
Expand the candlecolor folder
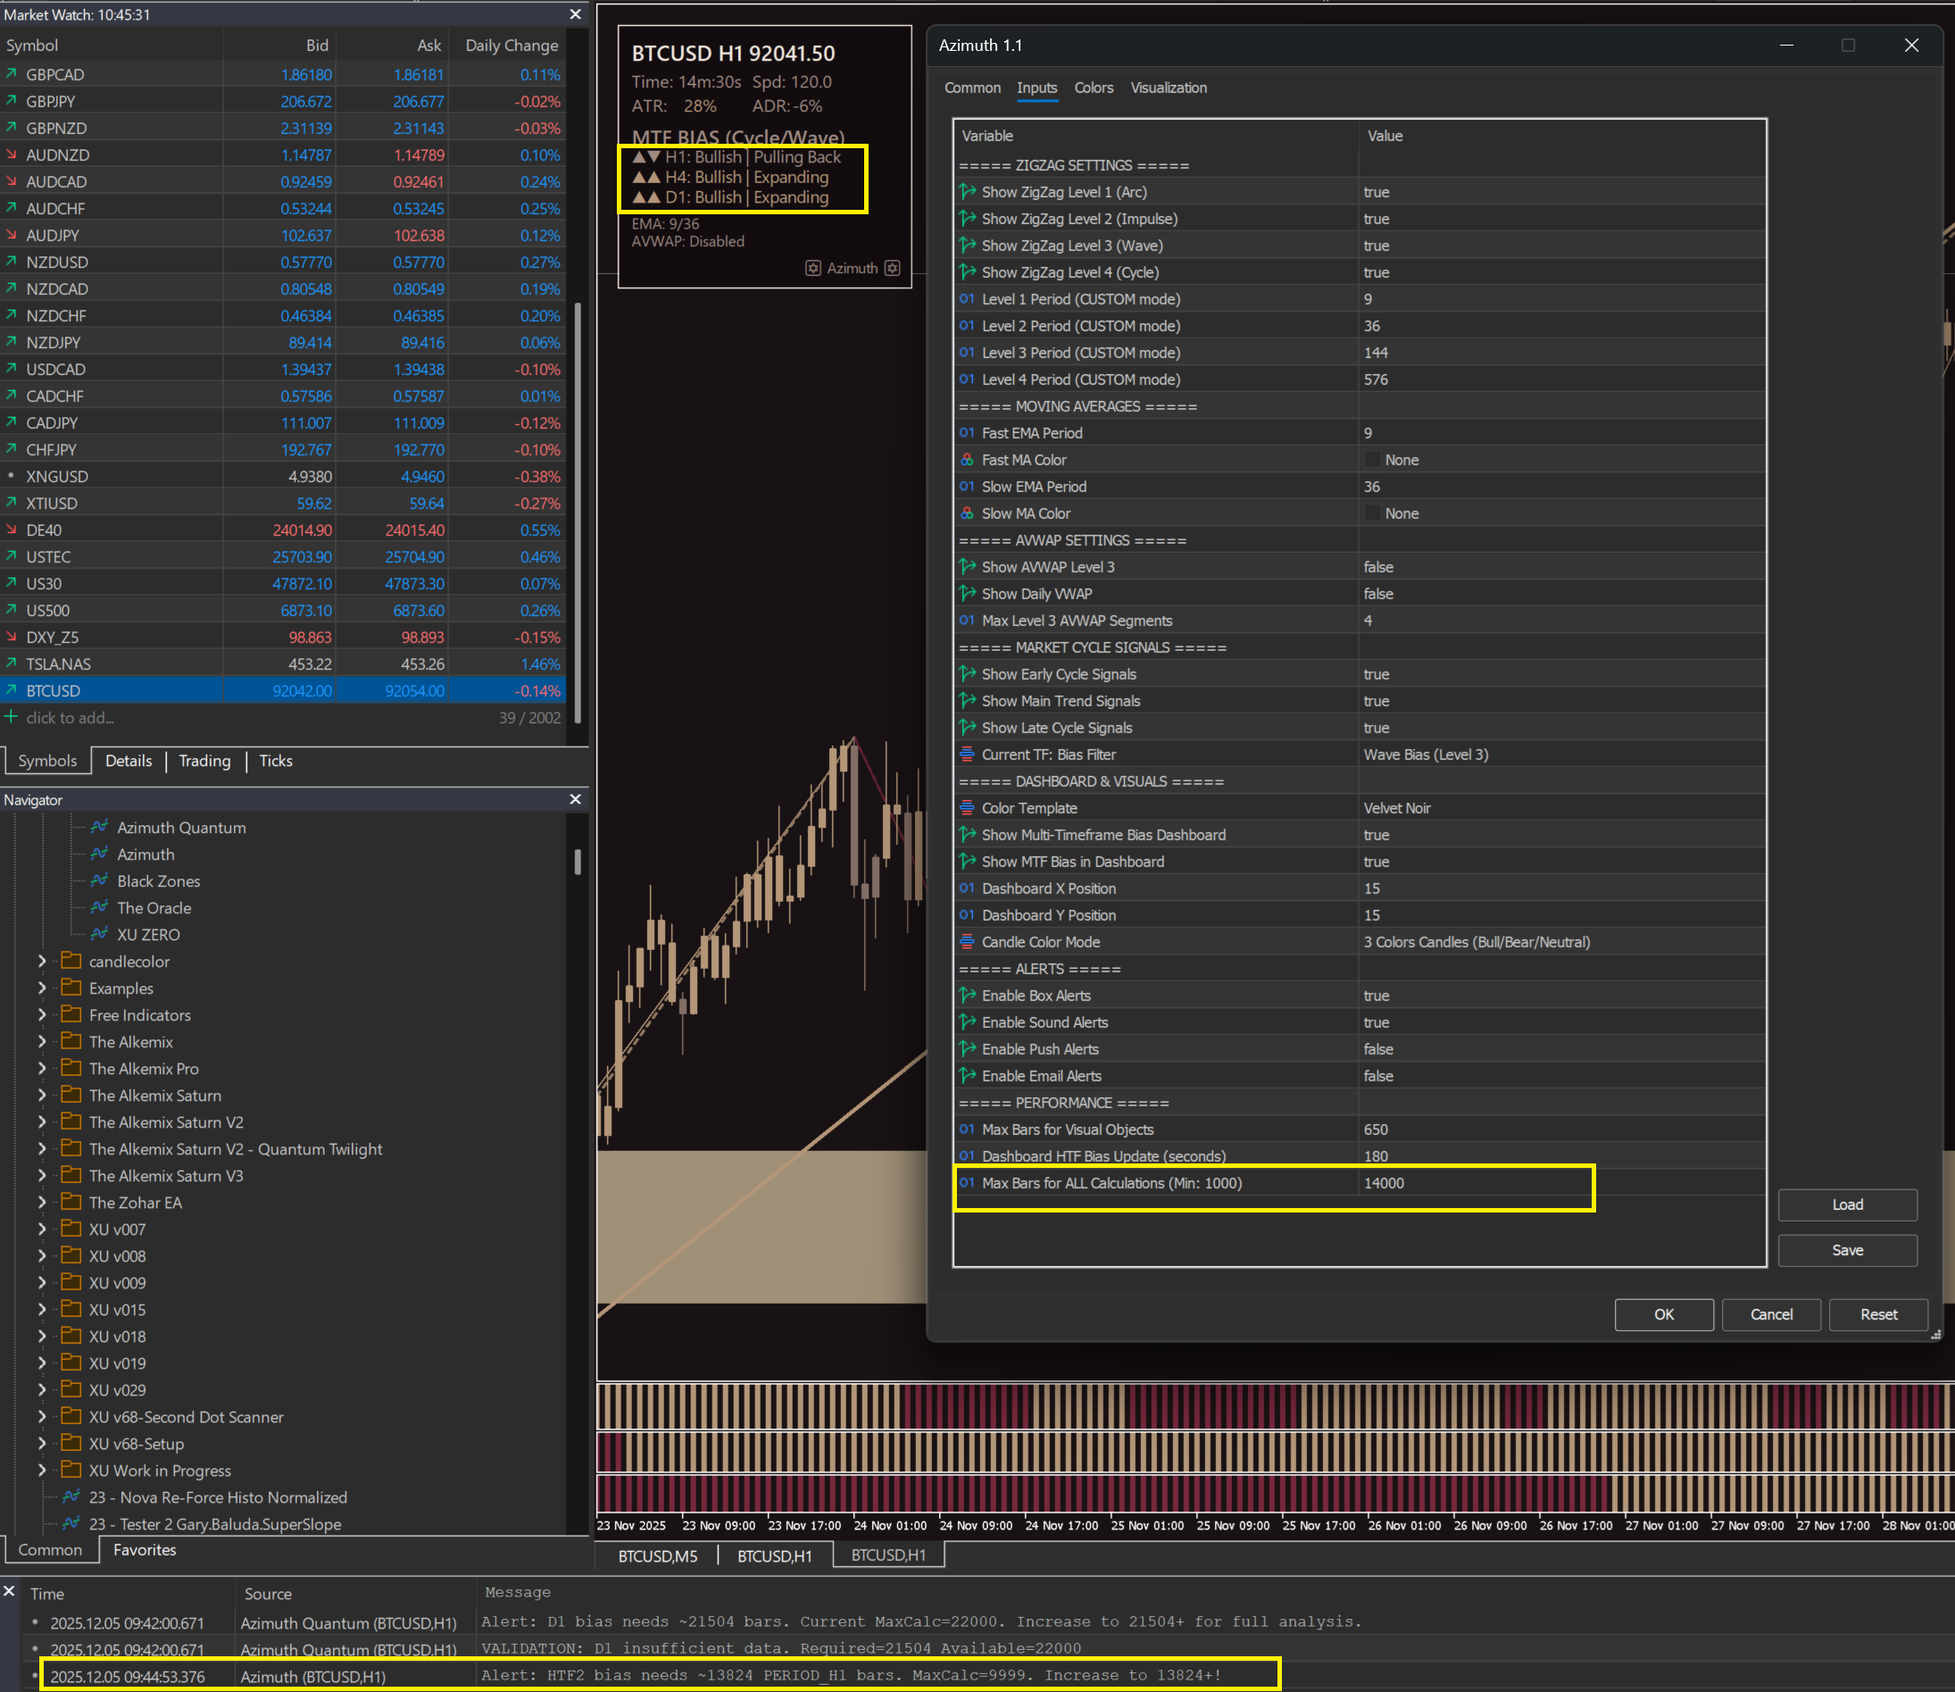42,962
